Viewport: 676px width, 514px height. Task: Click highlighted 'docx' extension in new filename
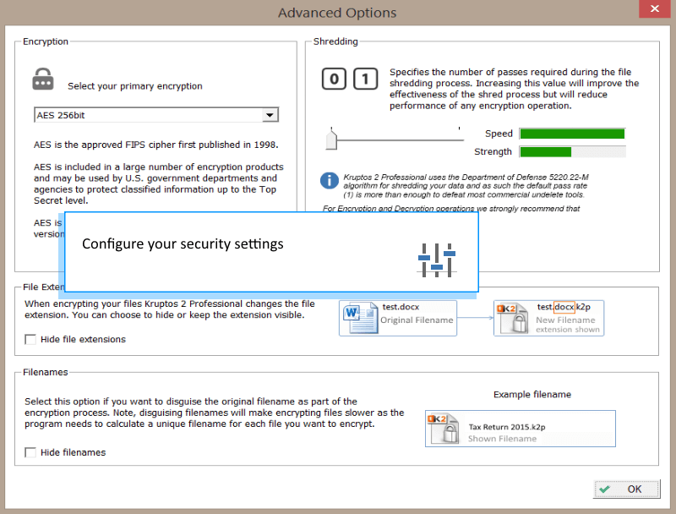[x=564, y=307]
